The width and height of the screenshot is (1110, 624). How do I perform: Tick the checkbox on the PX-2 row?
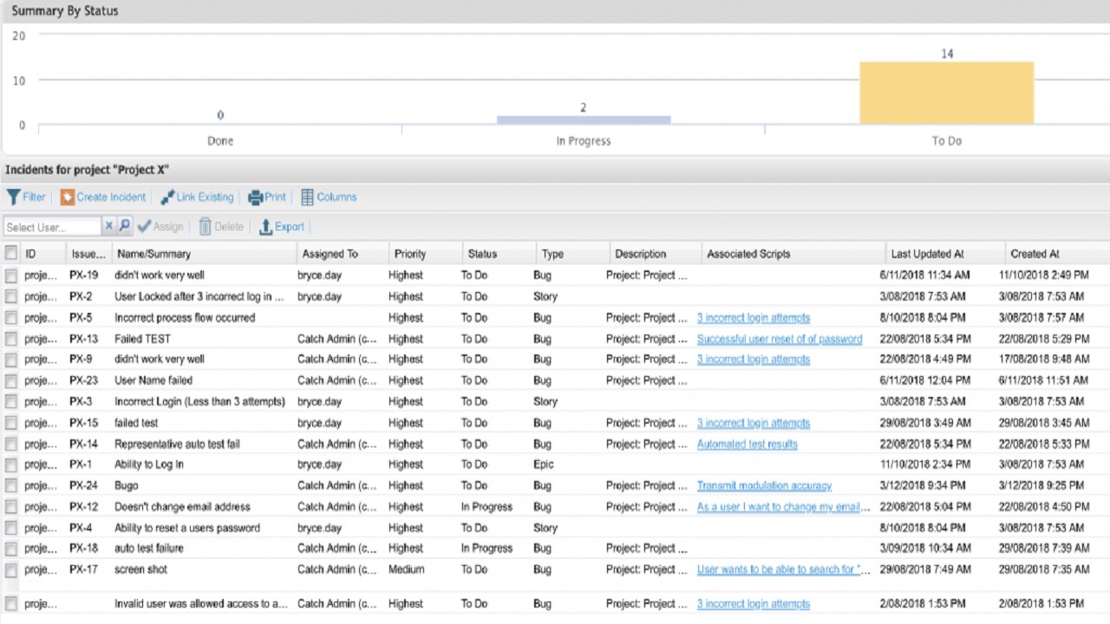(11, 296)
